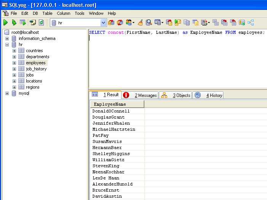Open the hr database dropdown
This screenshot has height=200, width=267.
coord(102,23)
